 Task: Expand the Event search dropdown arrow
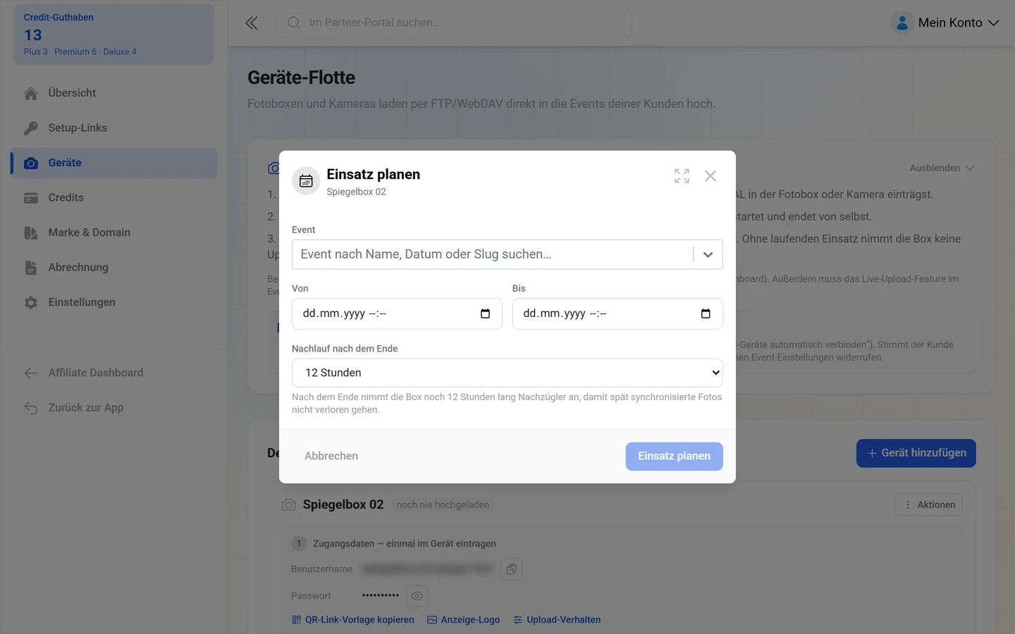[708, 254]
